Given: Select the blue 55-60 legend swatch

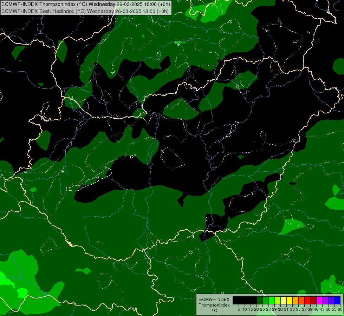Looking at the screenshot, I should 337,300.
